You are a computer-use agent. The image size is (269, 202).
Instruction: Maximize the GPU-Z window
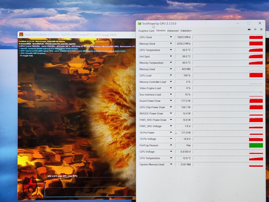coord(249,23)
